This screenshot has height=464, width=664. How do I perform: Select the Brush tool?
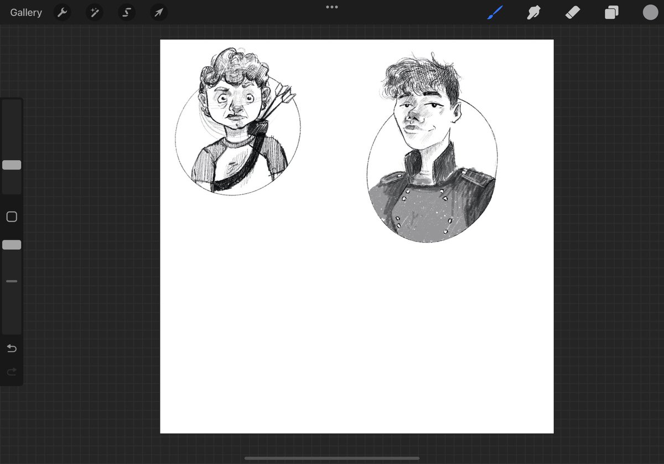(x=495, y=12)
